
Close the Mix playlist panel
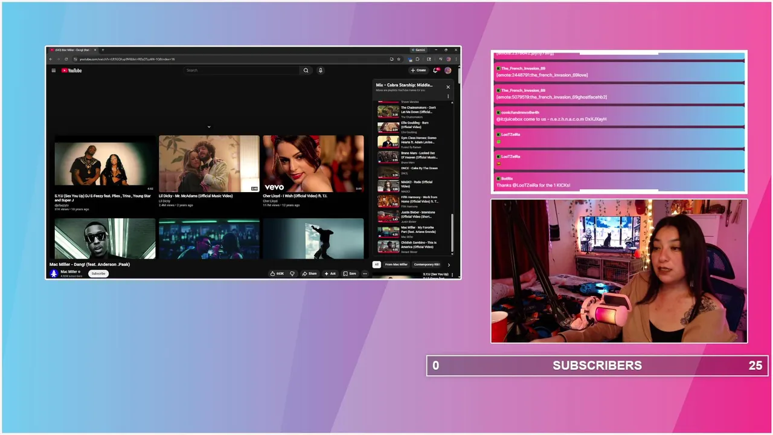[448, 87]
